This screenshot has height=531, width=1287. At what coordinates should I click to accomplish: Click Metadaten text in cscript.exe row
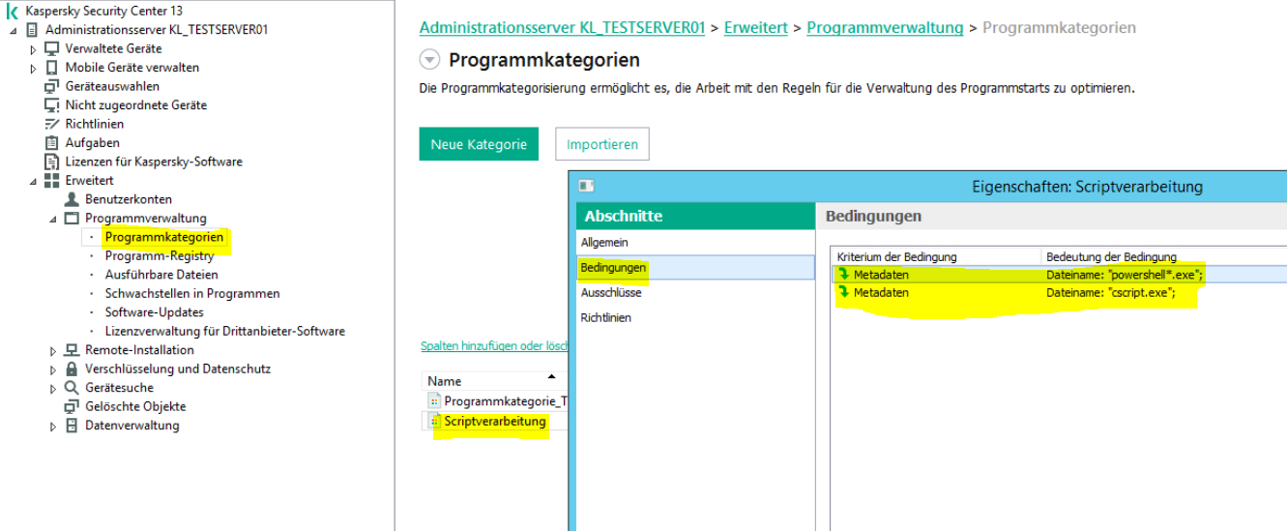pos(881,292)
